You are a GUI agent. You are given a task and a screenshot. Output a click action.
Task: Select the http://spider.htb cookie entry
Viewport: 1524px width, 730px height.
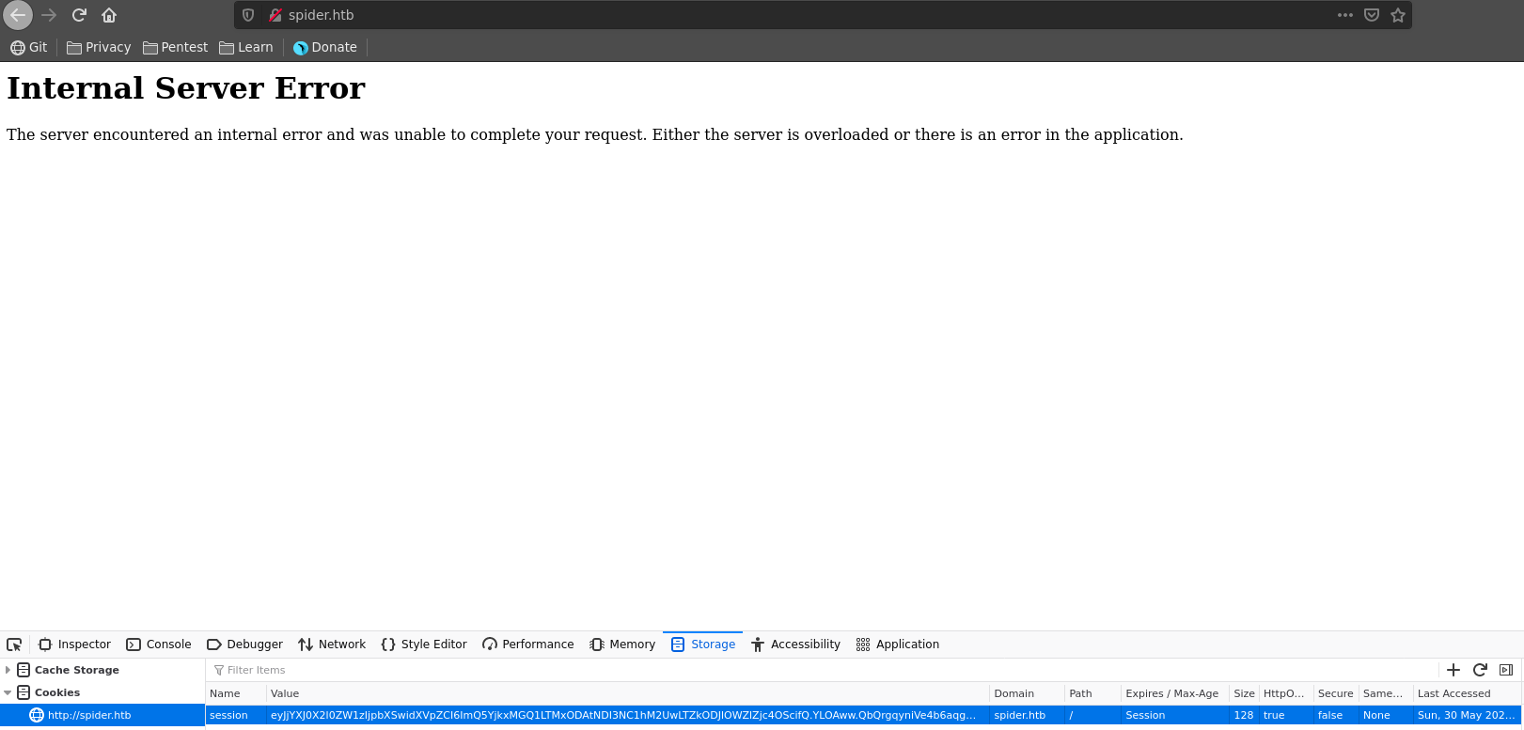click(x=89, y=715)
